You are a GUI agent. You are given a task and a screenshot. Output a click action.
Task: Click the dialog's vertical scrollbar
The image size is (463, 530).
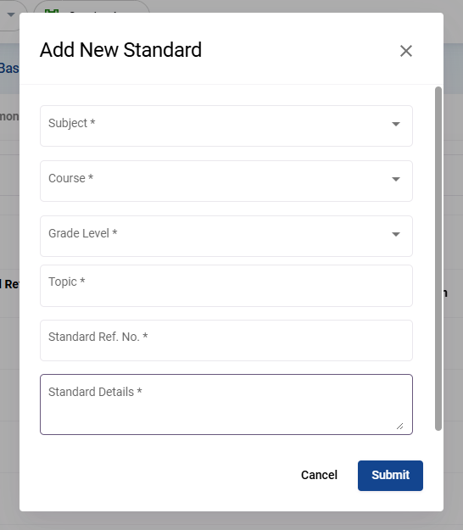pos(438,259)
